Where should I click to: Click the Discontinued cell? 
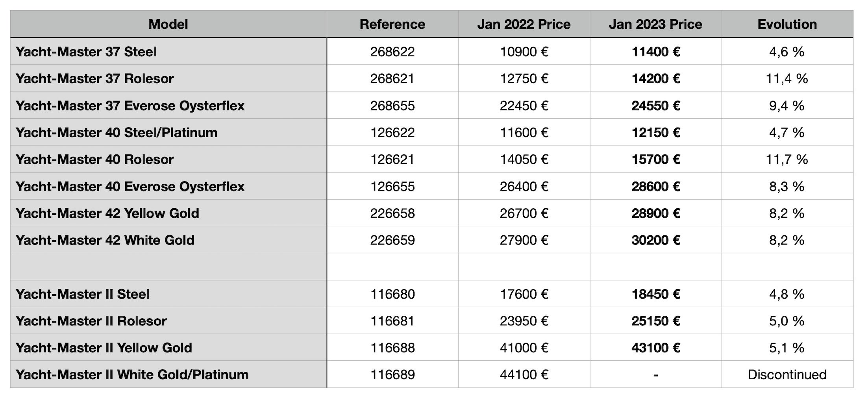787,374
